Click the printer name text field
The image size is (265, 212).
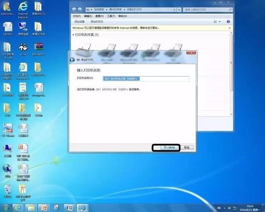pos(146,79)
